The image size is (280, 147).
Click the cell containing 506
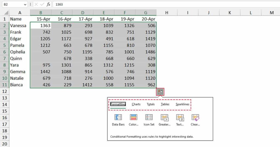pos(146,25)
